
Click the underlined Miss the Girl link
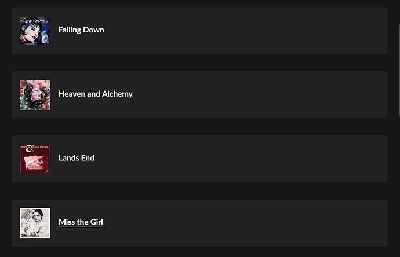click(x=81, y=222)
